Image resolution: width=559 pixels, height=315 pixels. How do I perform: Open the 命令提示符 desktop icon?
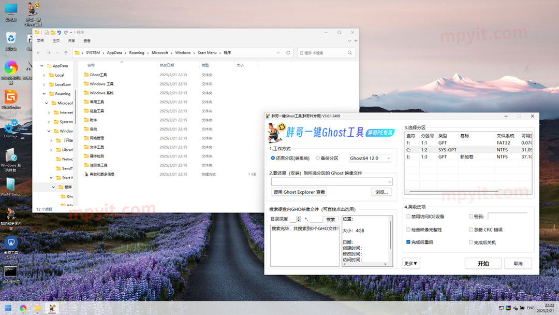coord(11,275)
